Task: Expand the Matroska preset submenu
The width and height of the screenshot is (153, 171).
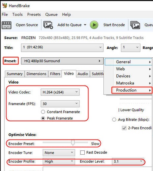Action: (x=128, y=83)
